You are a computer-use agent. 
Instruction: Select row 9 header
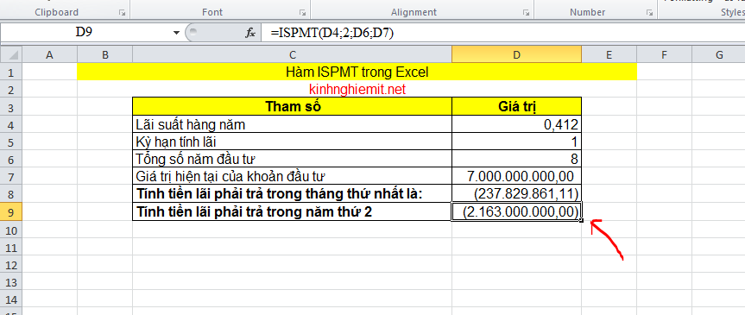[11, 212]
